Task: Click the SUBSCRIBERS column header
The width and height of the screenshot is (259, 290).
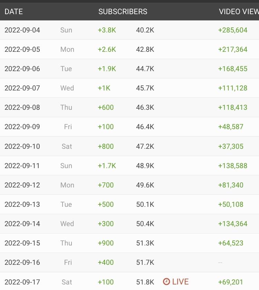Action: click(x=123, y=11)
